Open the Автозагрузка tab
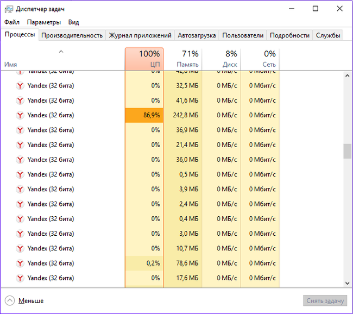Image resolution: width=353 pixels, height=314 pixels. 197,35
